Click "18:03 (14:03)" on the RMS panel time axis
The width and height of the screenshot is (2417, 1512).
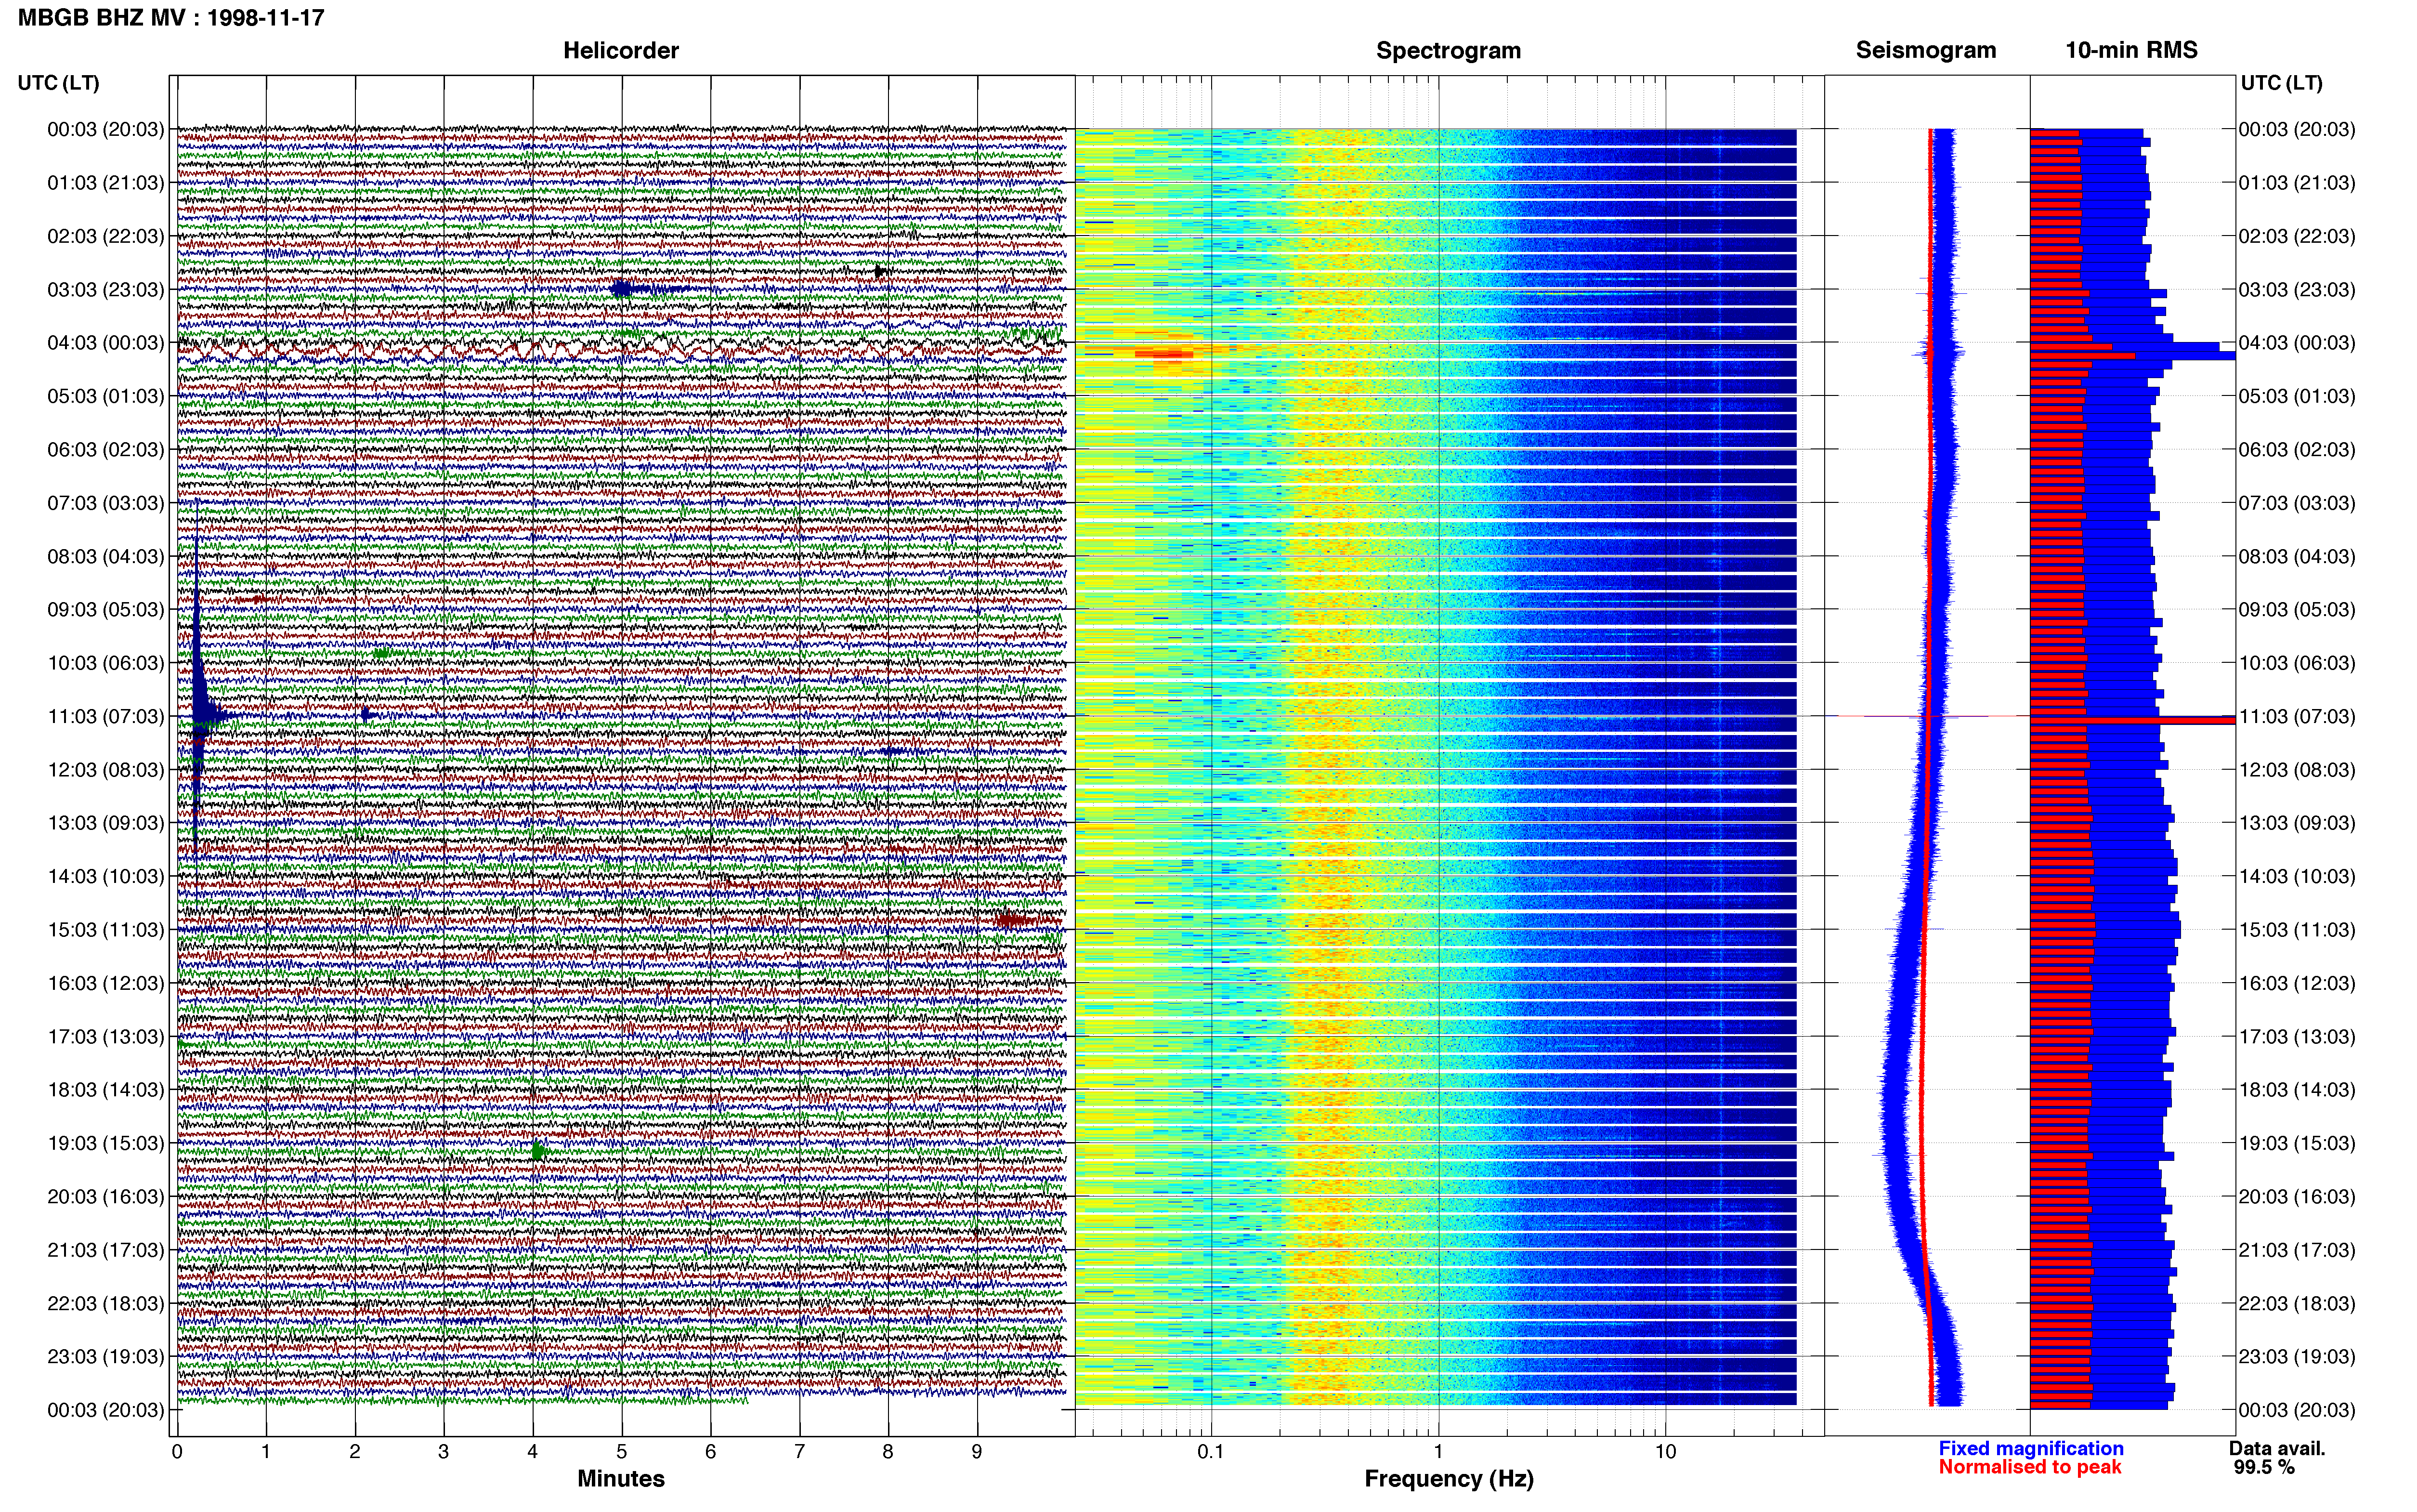click(2297, 1090)
